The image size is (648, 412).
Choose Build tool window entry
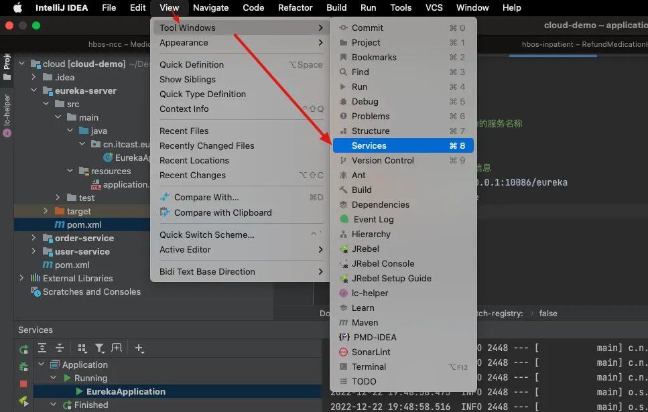tap(403, 190)
